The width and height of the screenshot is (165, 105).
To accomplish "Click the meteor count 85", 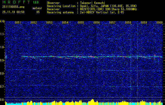I will [38, 12].
